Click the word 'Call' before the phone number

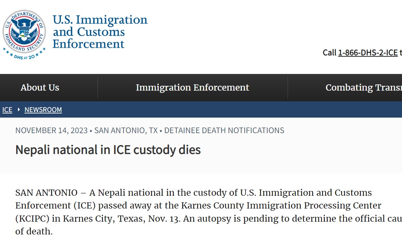[x=329, y=53]
